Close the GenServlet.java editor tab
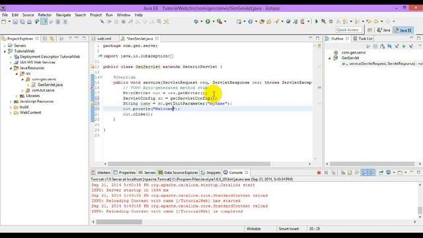 [157, 38]
